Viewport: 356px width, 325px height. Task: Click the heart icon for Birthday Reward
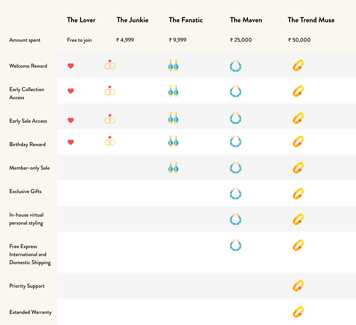pyautogui.click(x=71, y=142)
